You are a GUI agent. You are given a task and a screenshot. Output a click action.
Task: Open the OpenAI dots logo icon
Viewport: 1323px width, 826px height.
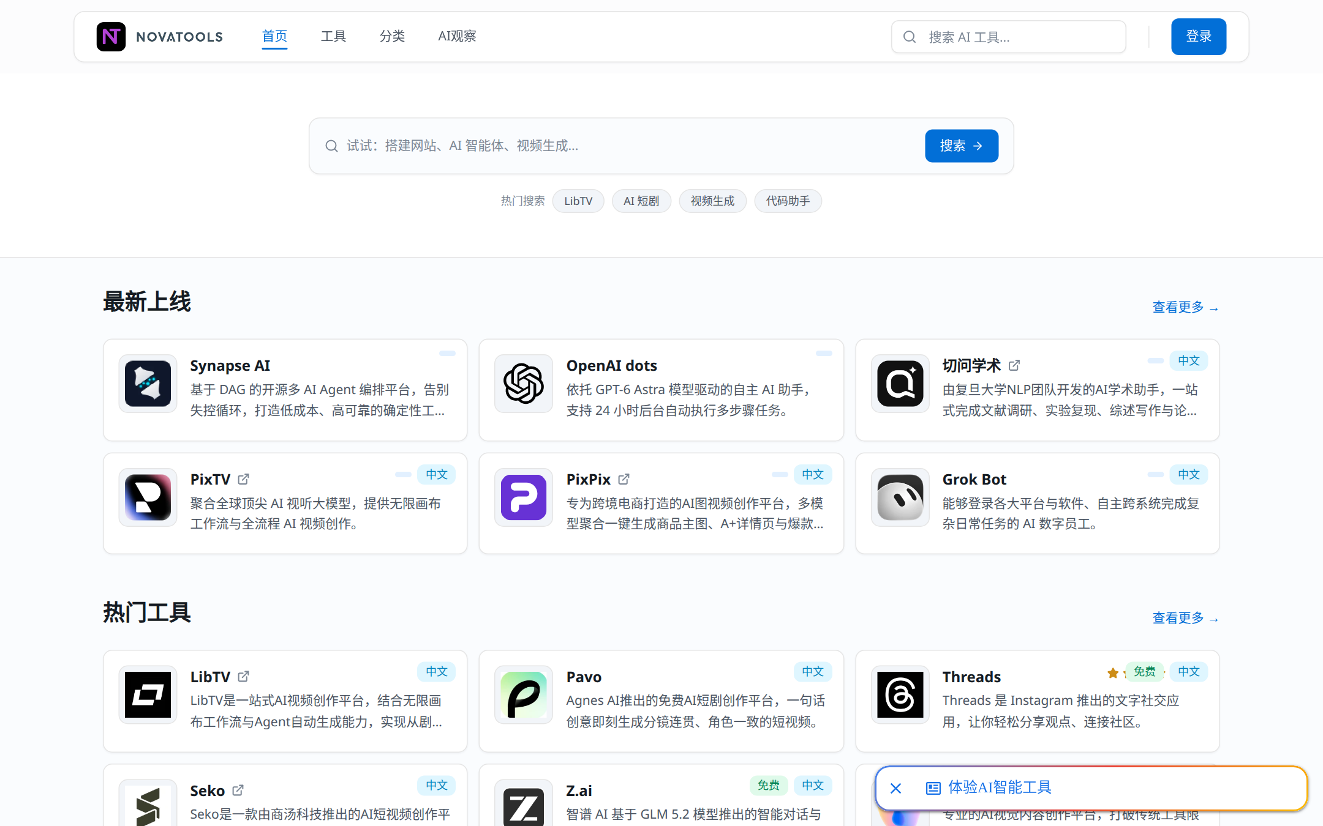524,384
